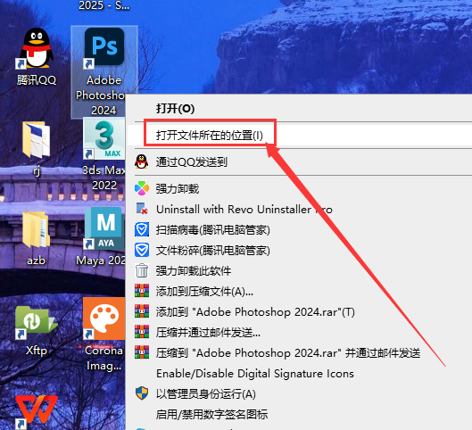Click WinRAR icon beside 压缩到 rar 并通过邮件发送
472x430 pixels.
click(142, 352)
